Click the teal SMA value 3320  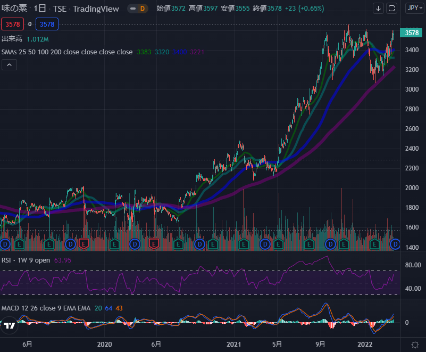coord(162,52)
